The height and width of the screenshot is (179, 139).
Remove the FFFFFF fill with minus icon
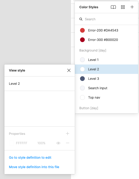(x=67, y=143)
